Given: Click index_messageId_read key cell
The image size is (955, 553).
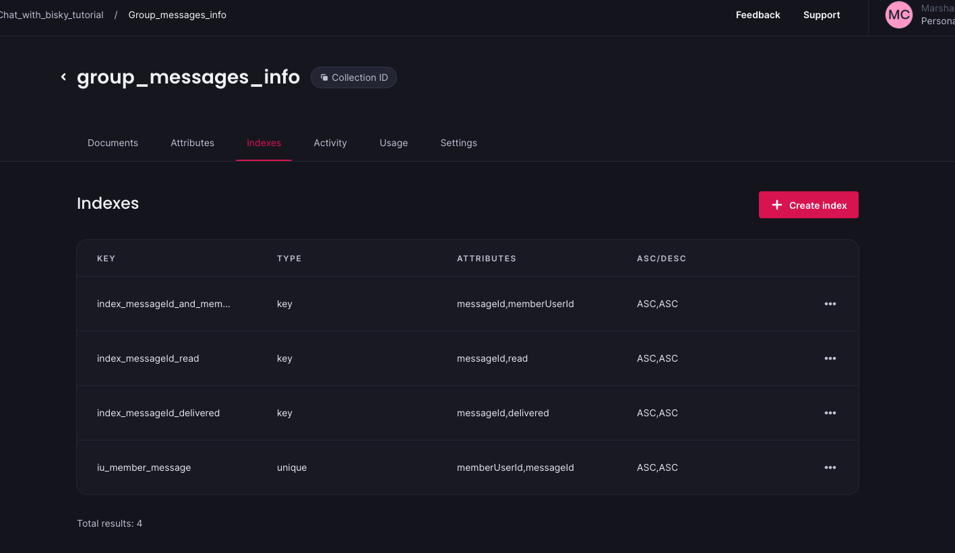Looking at the screenshot, I should [x=148, y=358].
